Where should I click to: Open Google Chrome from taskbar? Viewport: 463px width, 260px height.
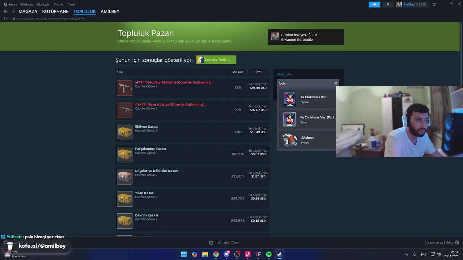(x=216, y=254)
